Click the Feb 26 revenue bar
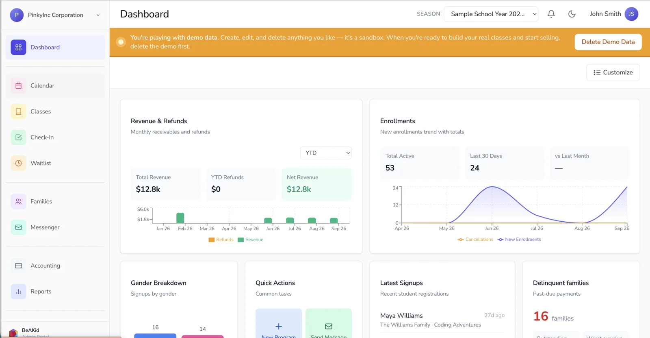Viewport: 650px width, 338px height. (180, 218)
